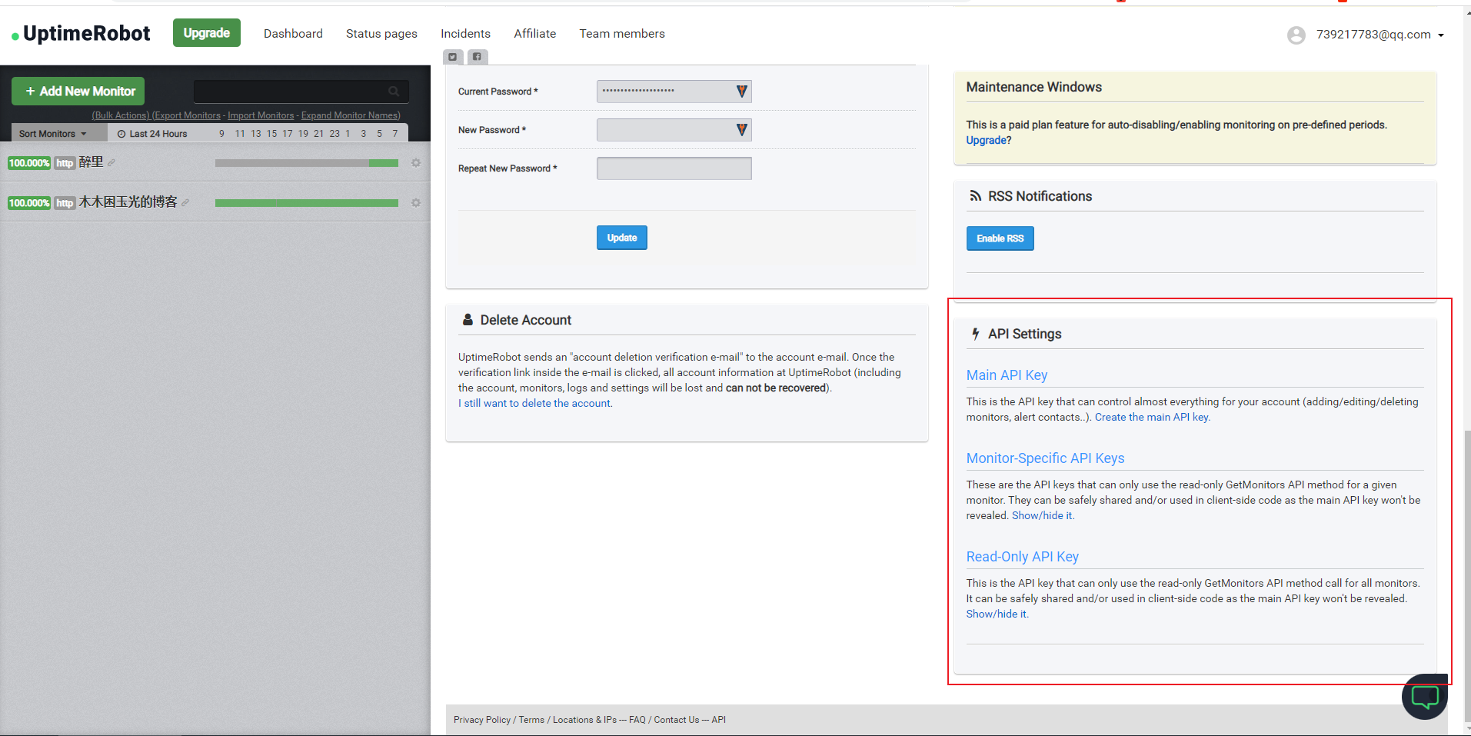The height and width of the screenshot is (736, 1471).
Task: Click the search magnifier icon in monitor search
Action: click(x=394, y=92)
